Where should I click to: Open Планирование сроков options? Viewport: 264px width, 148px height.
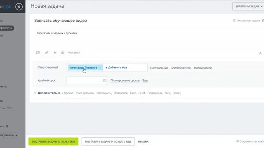click(125, 81)
